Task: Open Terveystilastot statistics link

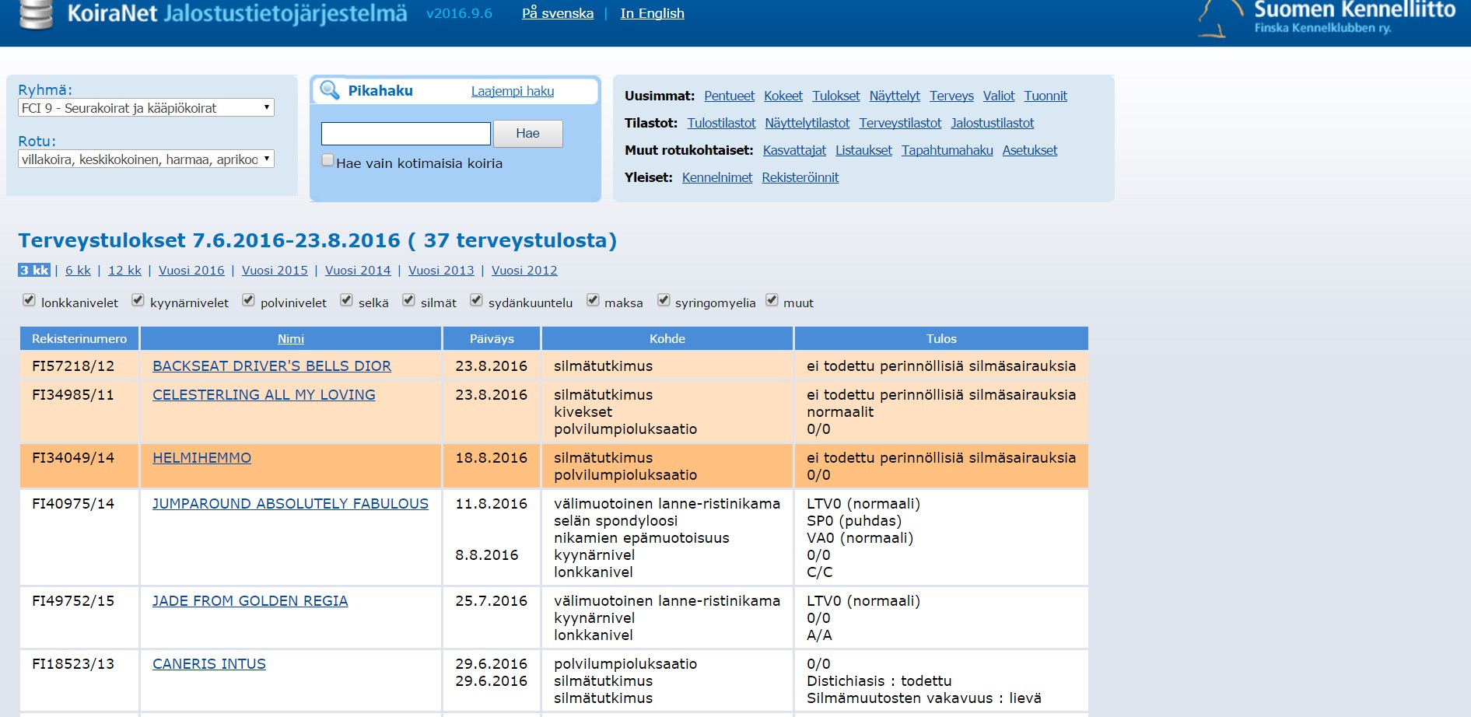Action: (900, 123)
